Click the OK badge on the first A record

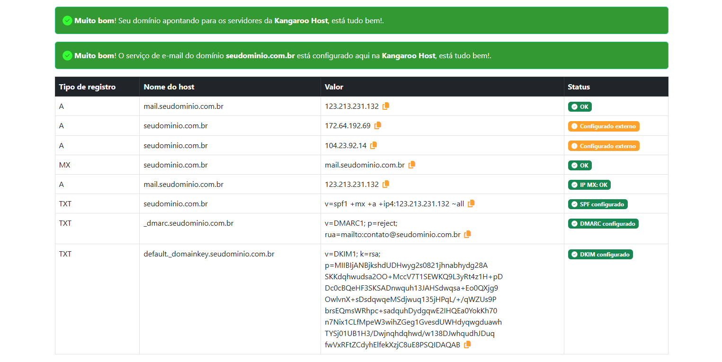[579, 106]
